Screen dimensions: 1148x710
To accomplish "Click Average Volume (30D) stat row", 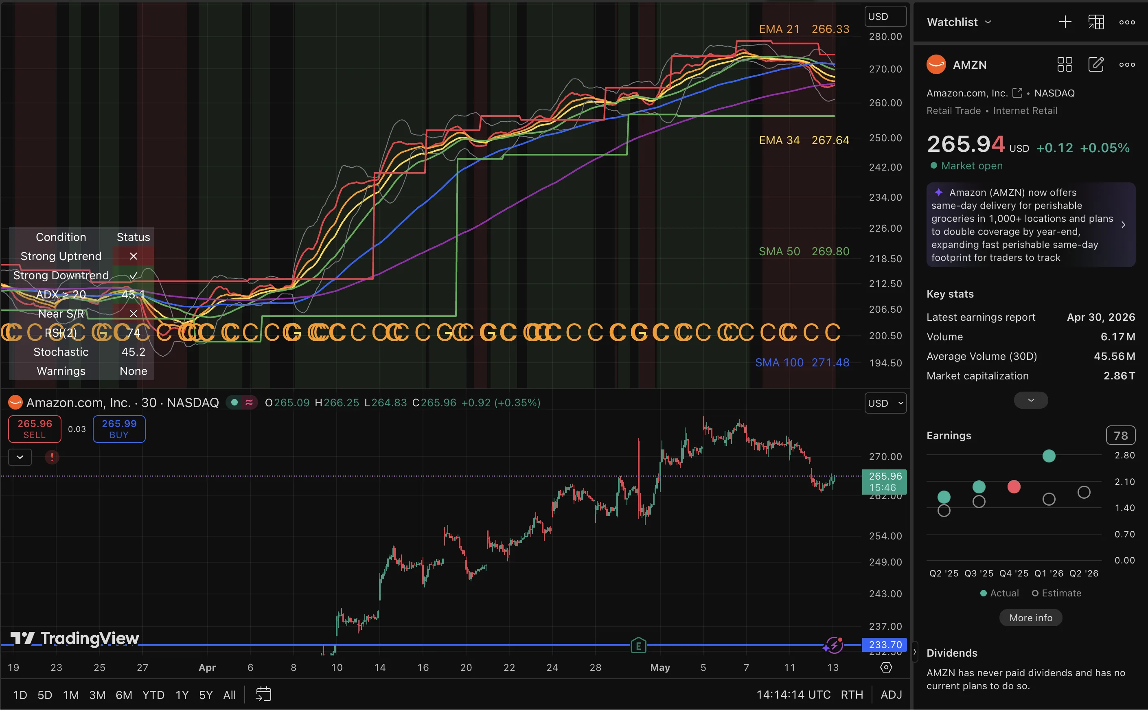I will coord(1031,356).
